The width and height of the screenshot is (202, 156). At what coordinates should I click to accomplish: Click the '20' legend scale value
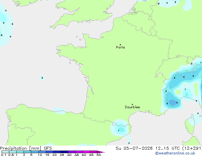(54, 155)
